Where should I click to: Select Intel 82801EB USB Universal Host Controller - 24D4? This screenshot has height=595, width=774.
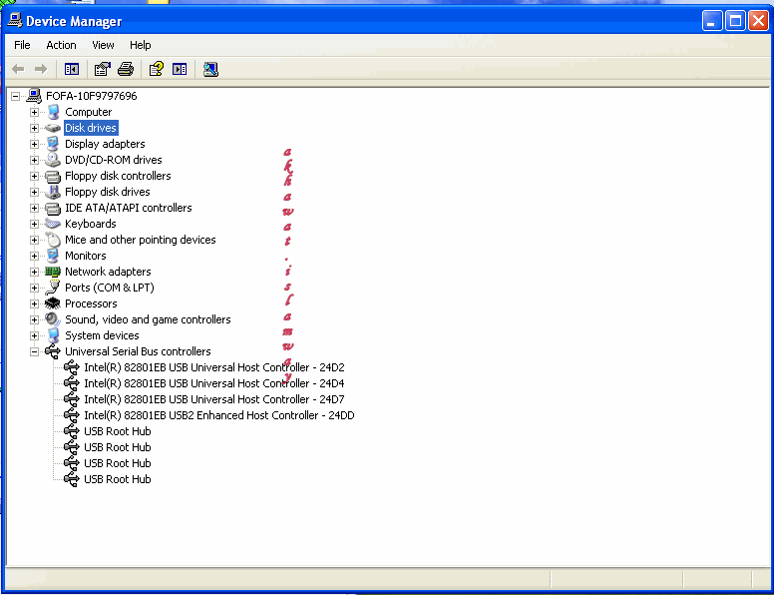[214, 383]
